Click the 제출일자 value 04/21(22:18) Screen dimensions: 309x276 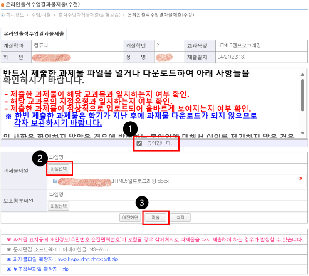pos(232,57)
